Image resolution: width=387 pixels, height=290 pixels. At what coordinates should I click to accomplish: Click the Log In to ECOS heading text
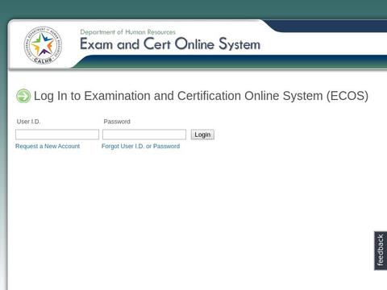click(201, 96)
